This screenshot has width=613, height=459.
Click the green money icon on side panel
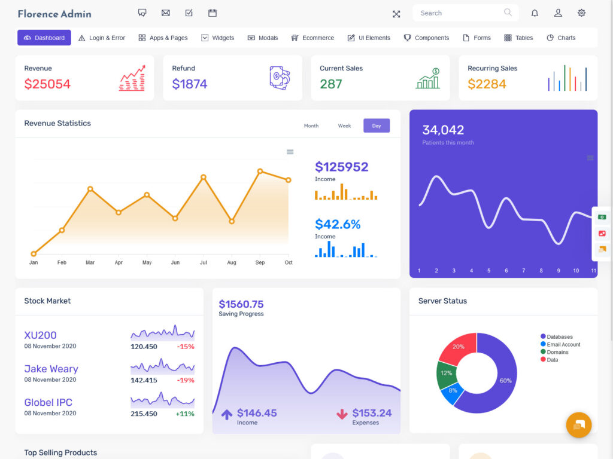(x=602, y=217)
